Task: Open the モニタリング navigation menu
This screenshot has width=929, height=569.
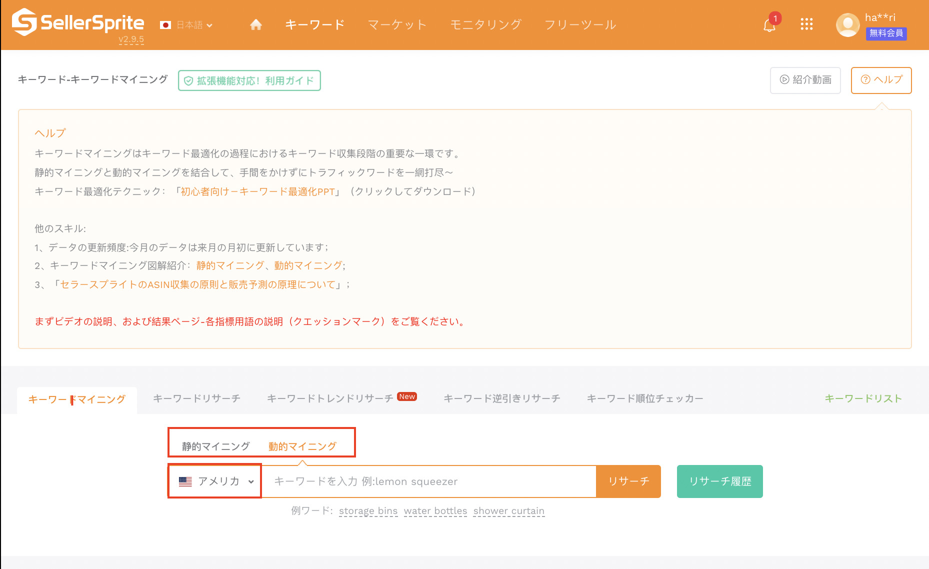Action: [485, 24]
